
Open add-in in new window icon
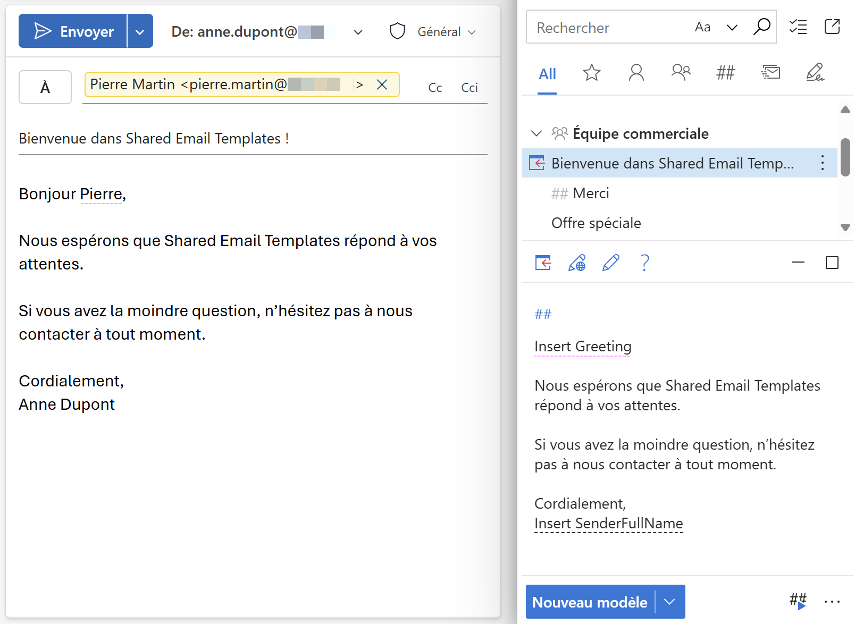click(x=832, y=27)
